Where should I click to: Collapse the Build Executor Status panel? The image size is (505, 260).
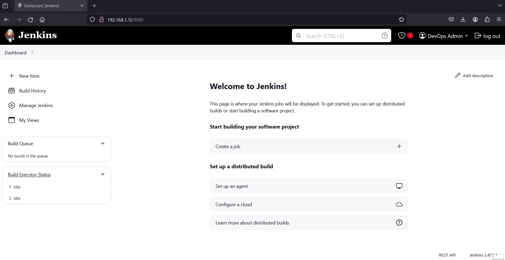pos(103,174)
